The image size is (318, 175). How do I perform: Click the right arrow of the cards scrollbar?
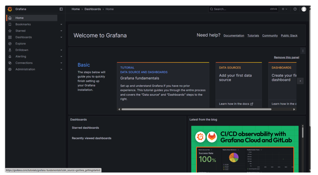(294, 110)
